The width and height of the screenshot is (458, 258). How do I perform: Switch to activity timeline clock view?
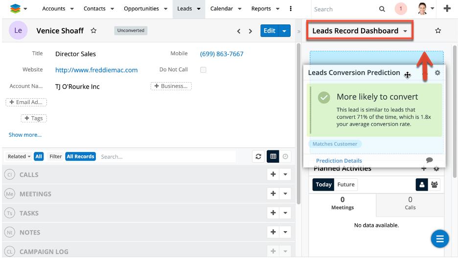point(285,156)
